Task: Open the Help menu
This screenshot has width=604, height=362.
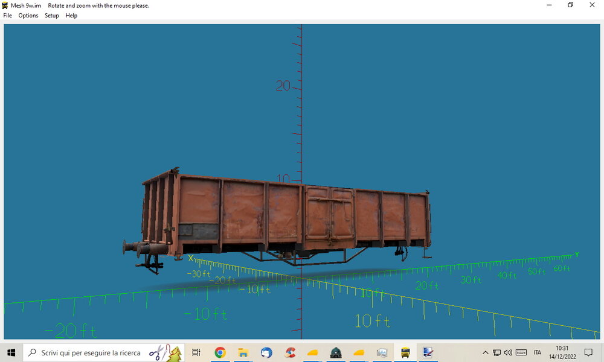Action: coord(71,16)
